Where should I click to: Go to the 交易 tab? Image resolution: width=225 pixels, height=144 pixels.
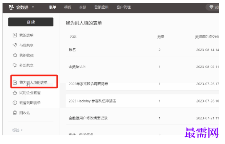tap(83, 7)
